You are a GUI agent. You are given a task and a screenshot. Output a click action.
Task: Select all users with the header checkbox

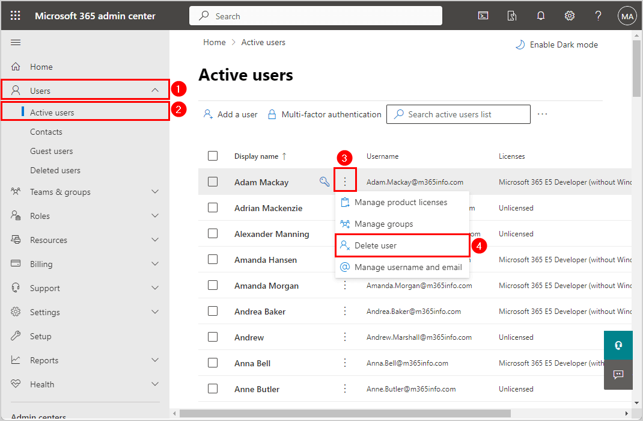pos(213,155)
